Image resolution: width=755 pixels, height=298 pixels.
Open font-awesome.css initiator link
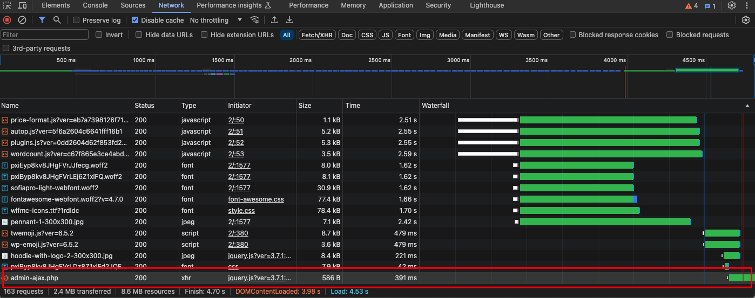tap(256, 199)
